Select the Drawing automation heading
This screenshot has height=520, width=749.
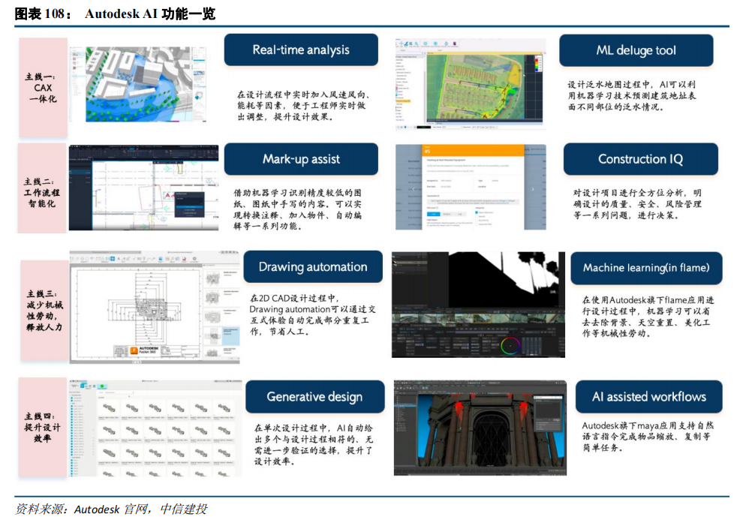pos(312,267)
